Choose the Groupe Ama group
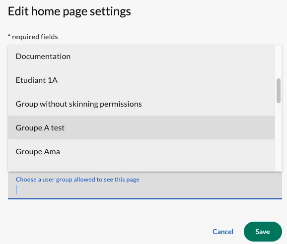The width and height of the screenshot is (287, 244). (141, 151)
